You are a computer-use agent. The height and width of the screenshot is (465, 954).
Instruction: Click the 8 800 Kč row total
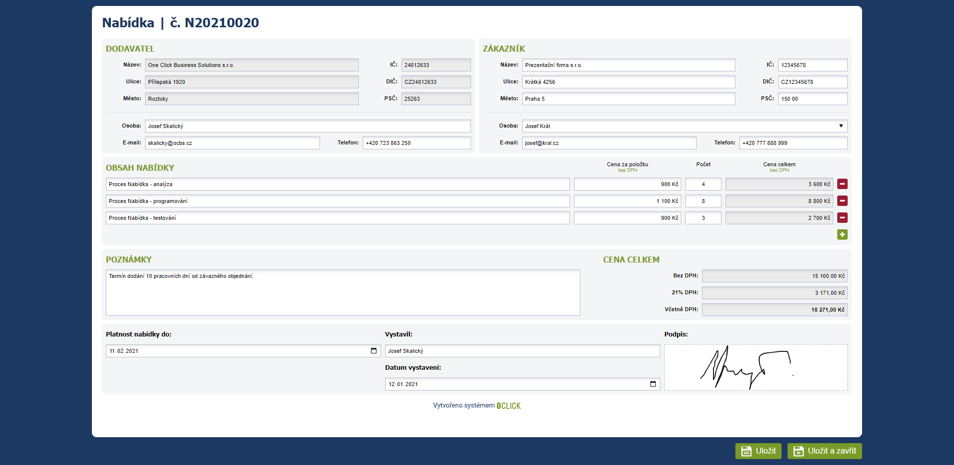coord(779,201)
